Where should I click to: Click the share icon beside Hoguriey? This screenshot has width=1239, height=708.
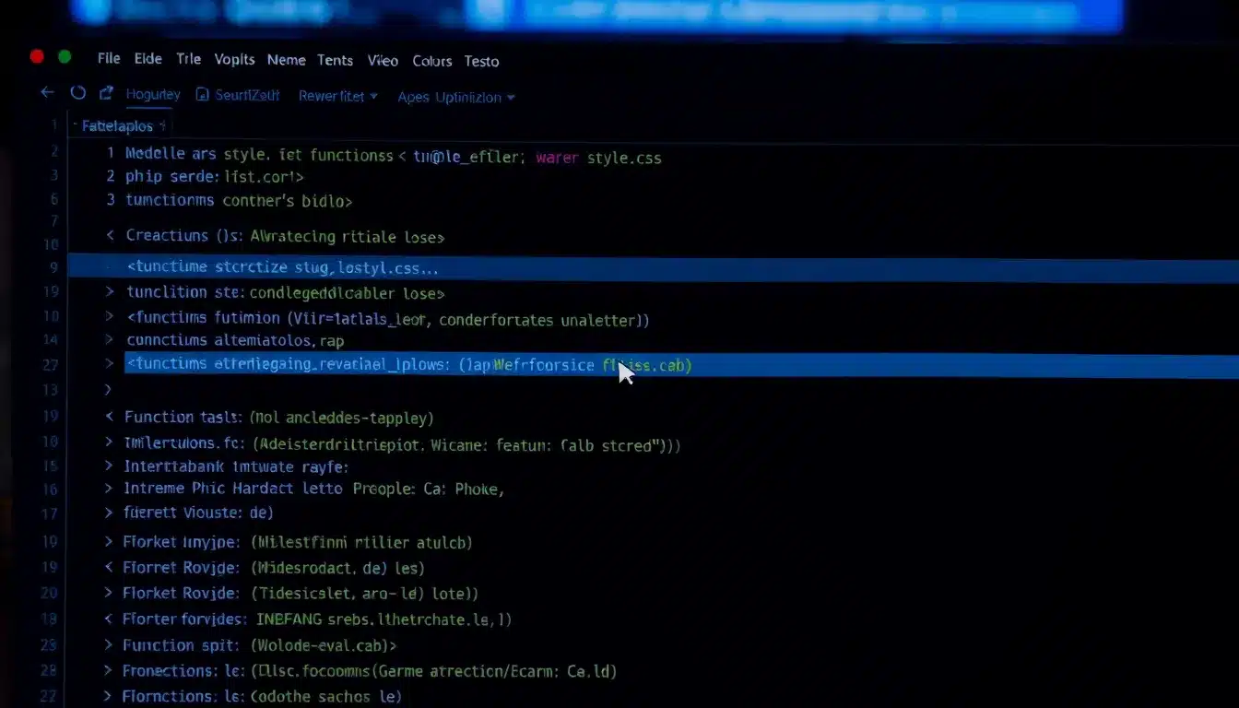tap(106, 93)
